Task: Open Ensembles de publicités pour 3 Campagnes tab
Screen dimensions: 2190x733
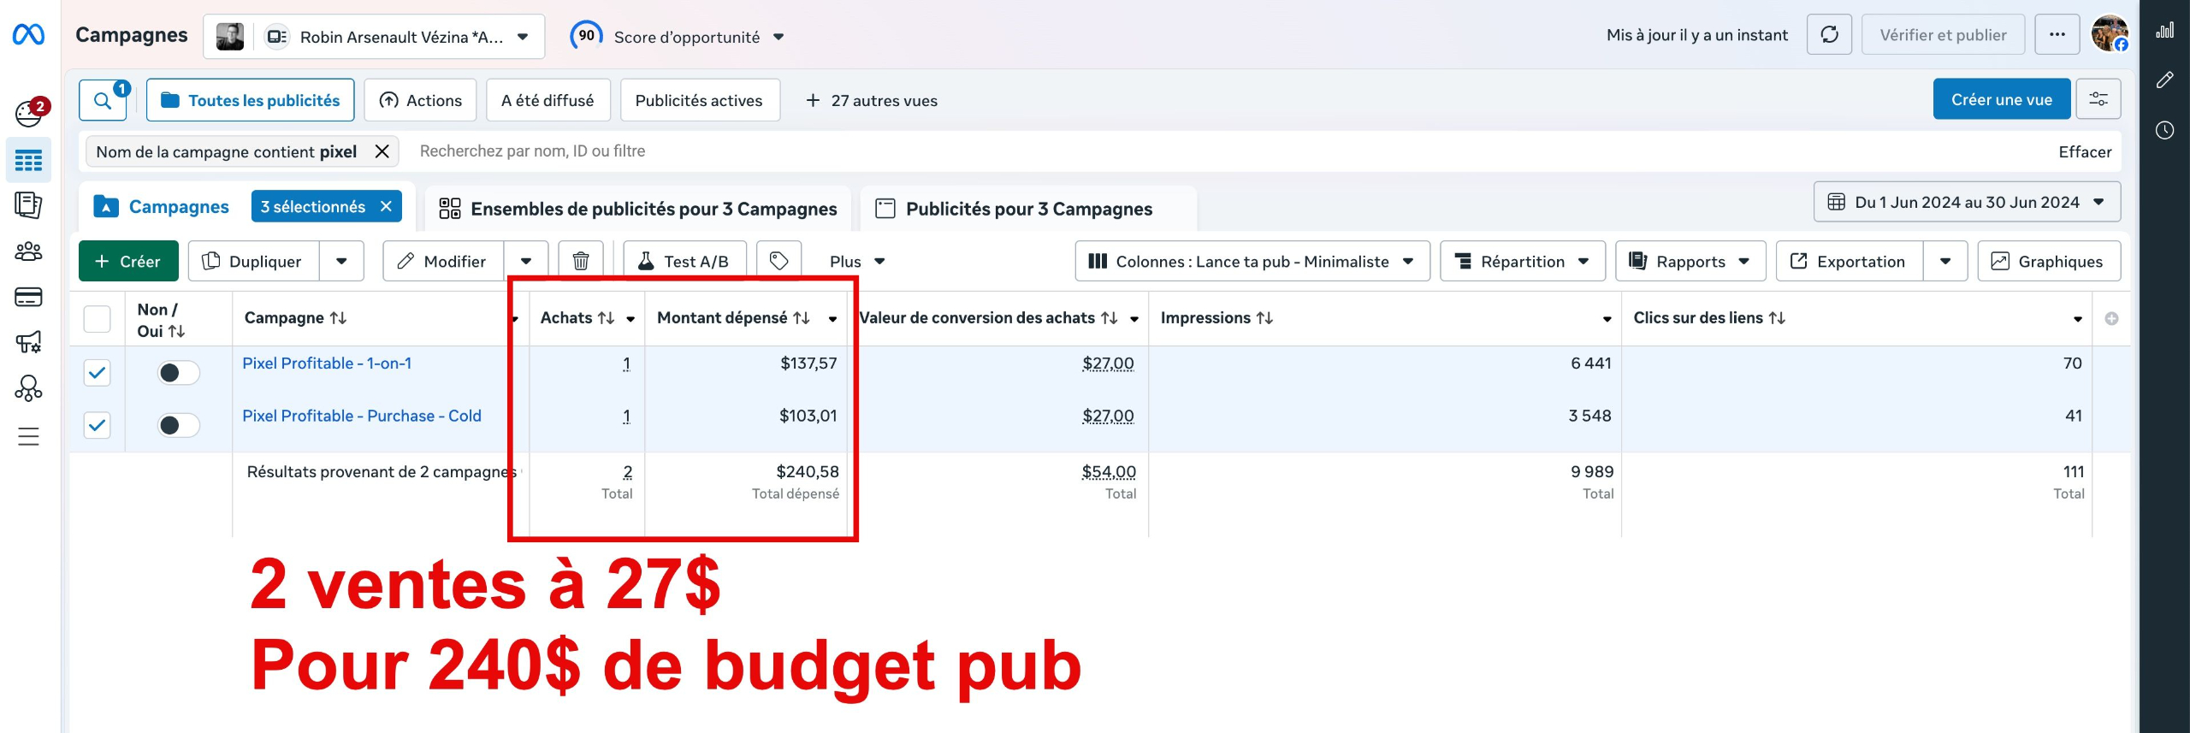Action: pos(638,209)
